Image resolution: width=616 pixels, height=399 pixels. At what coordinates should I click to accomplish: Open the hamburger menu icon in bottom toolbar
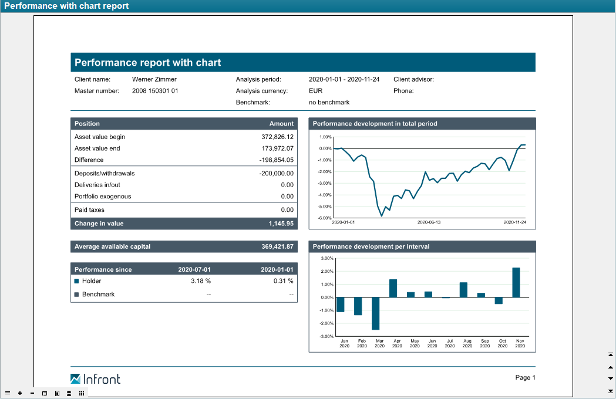pos(7,393)
